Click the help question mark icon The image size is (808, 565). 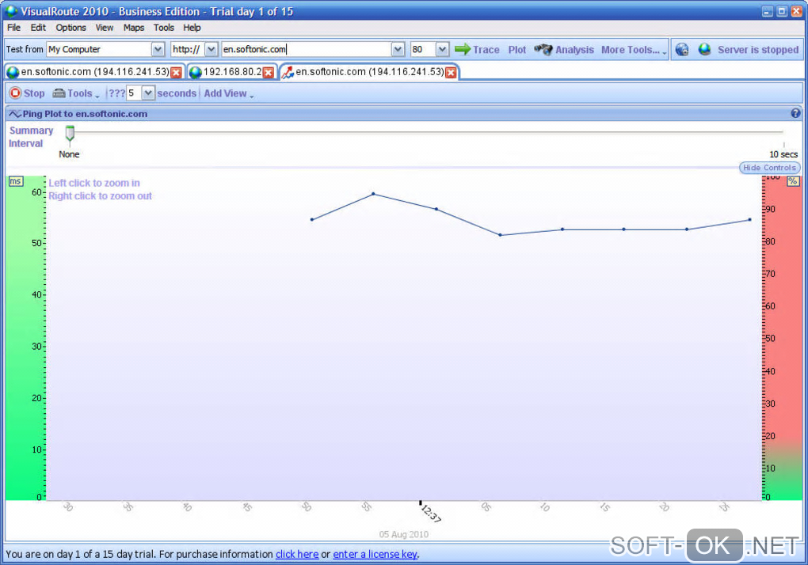795,113
